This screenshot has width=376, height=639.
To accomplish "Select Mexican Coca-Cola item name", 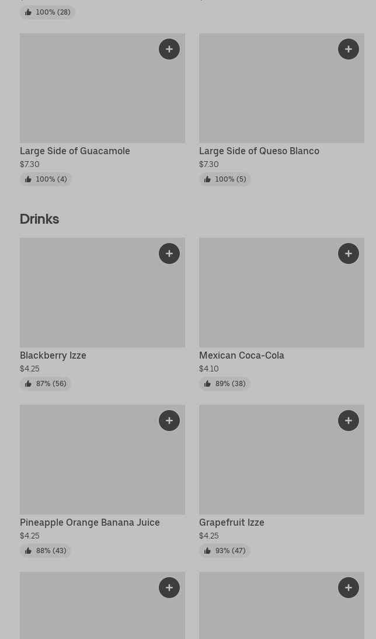I will (241, 355).
